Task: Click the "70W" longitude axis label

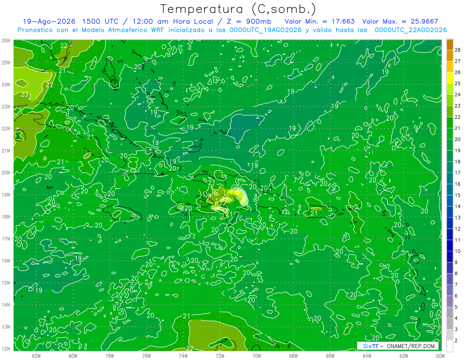Action: (x=257, y=355)
